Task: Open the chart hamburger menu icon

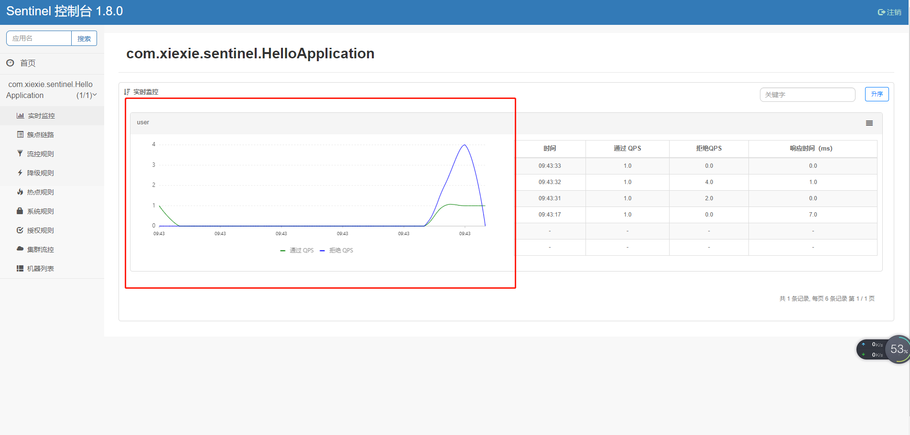Action: [x=869, y=123]
